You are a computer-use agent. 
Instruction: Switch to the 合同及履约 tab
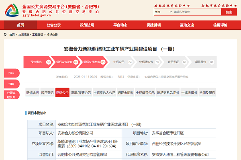207,92
